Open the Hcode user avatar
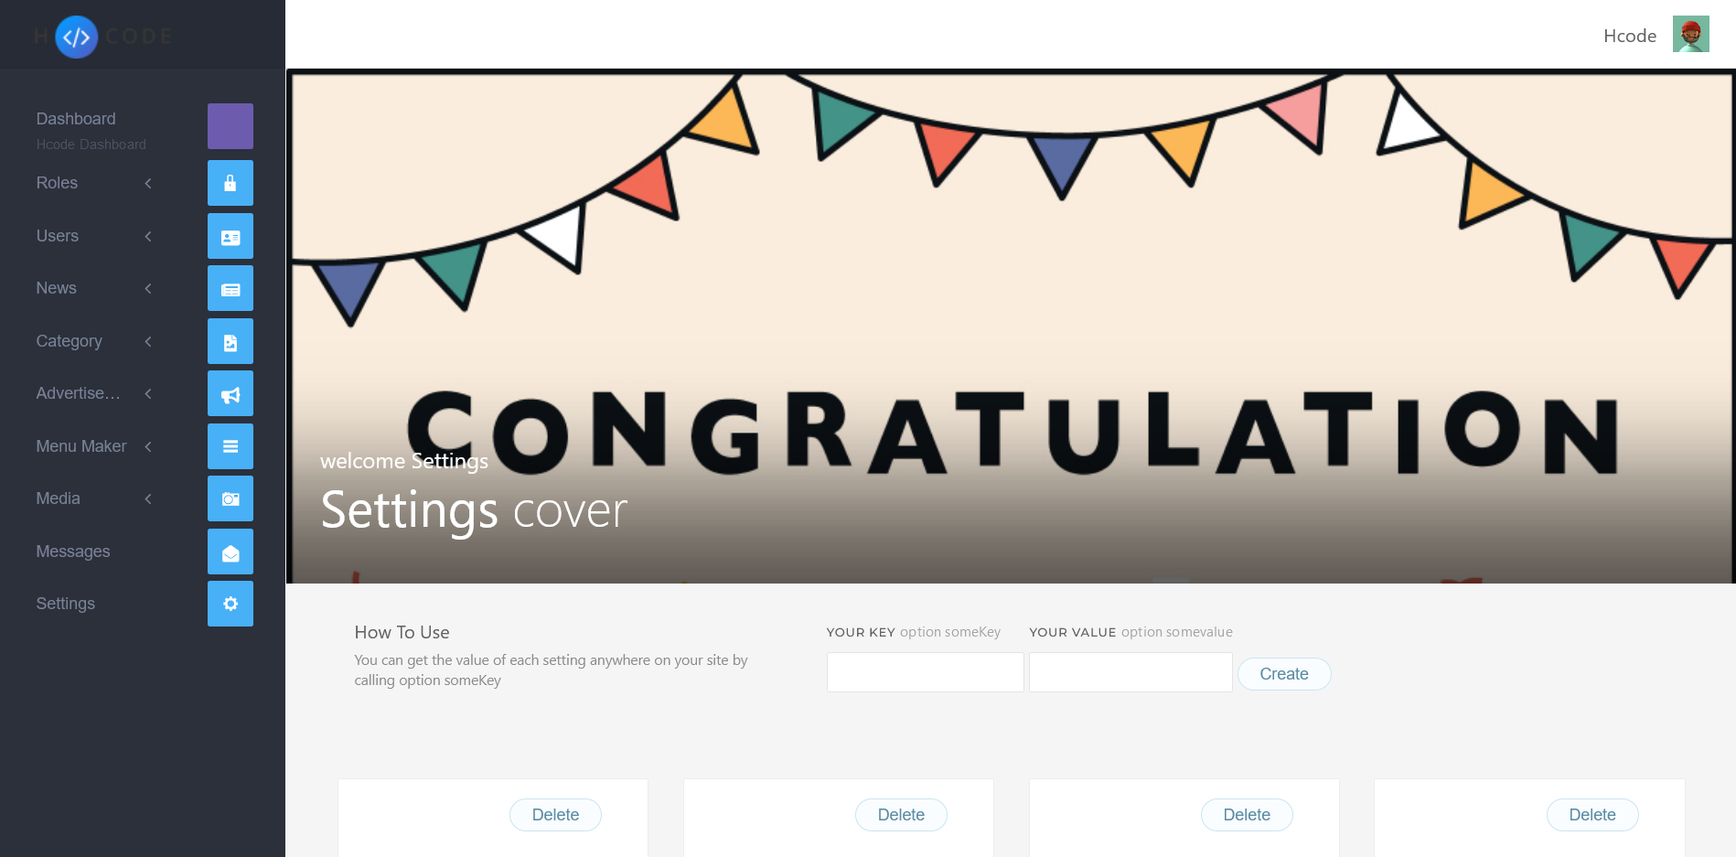Viewport: 1736px width, 857px height. click(x=1690, y=34)
